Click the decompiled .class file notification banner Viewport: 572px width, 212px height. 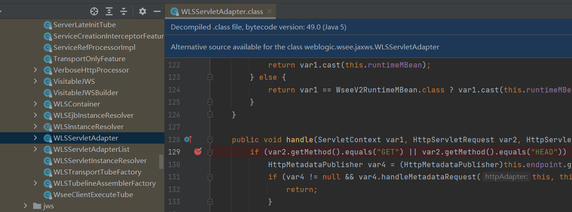pos(368,27)
